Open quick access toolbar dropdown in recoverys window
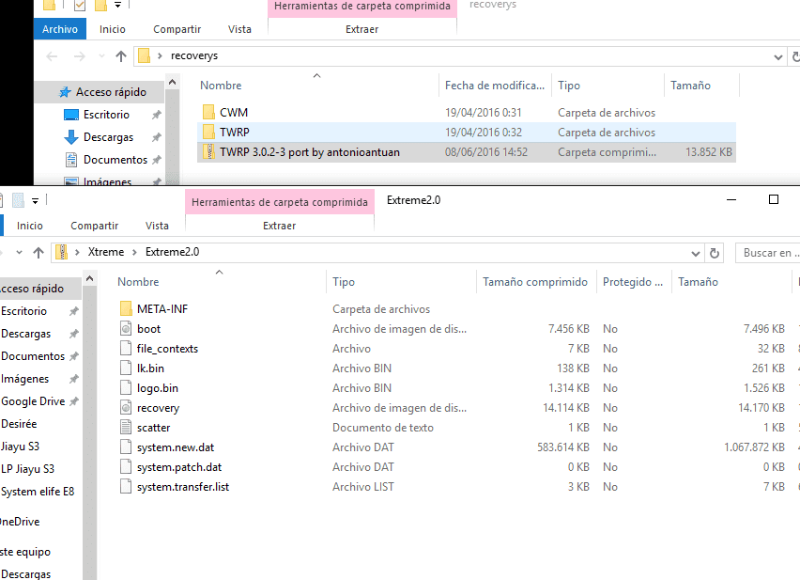Screen dimensions: 800x580 pyautogui.click(x=118, y=5)
